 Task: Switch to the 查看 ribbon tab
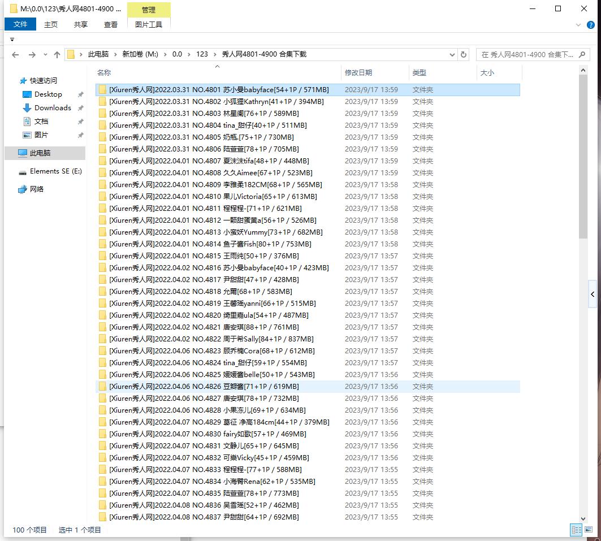(x=111, y=24)
